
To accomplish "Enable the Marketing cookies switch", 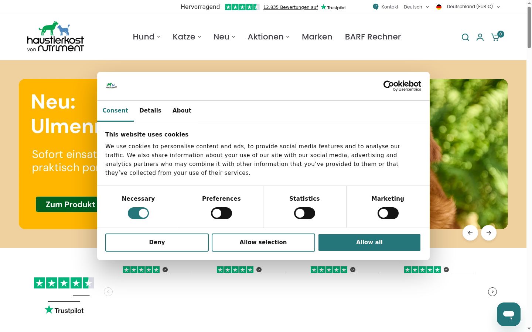I will pos(388,213).
